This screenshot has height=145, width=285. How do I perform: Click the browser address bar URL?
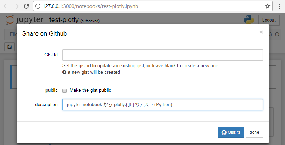point(90,6)
